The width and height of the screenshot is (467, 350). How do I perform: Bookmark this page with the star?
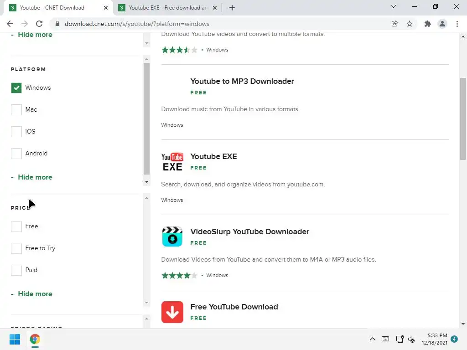(x=410, y=24)
